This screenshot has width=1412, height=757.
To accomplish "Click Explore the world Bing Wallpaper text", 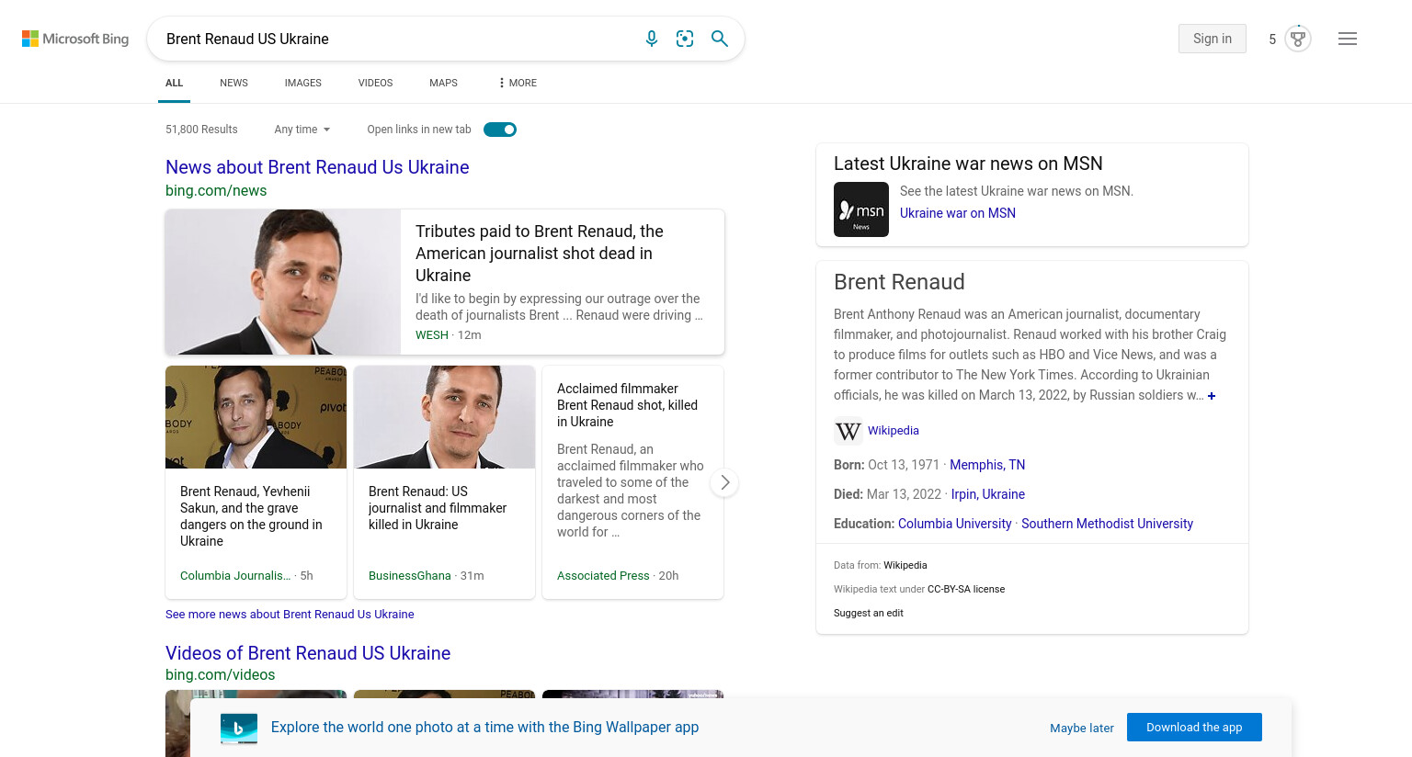I will point(484,728).
